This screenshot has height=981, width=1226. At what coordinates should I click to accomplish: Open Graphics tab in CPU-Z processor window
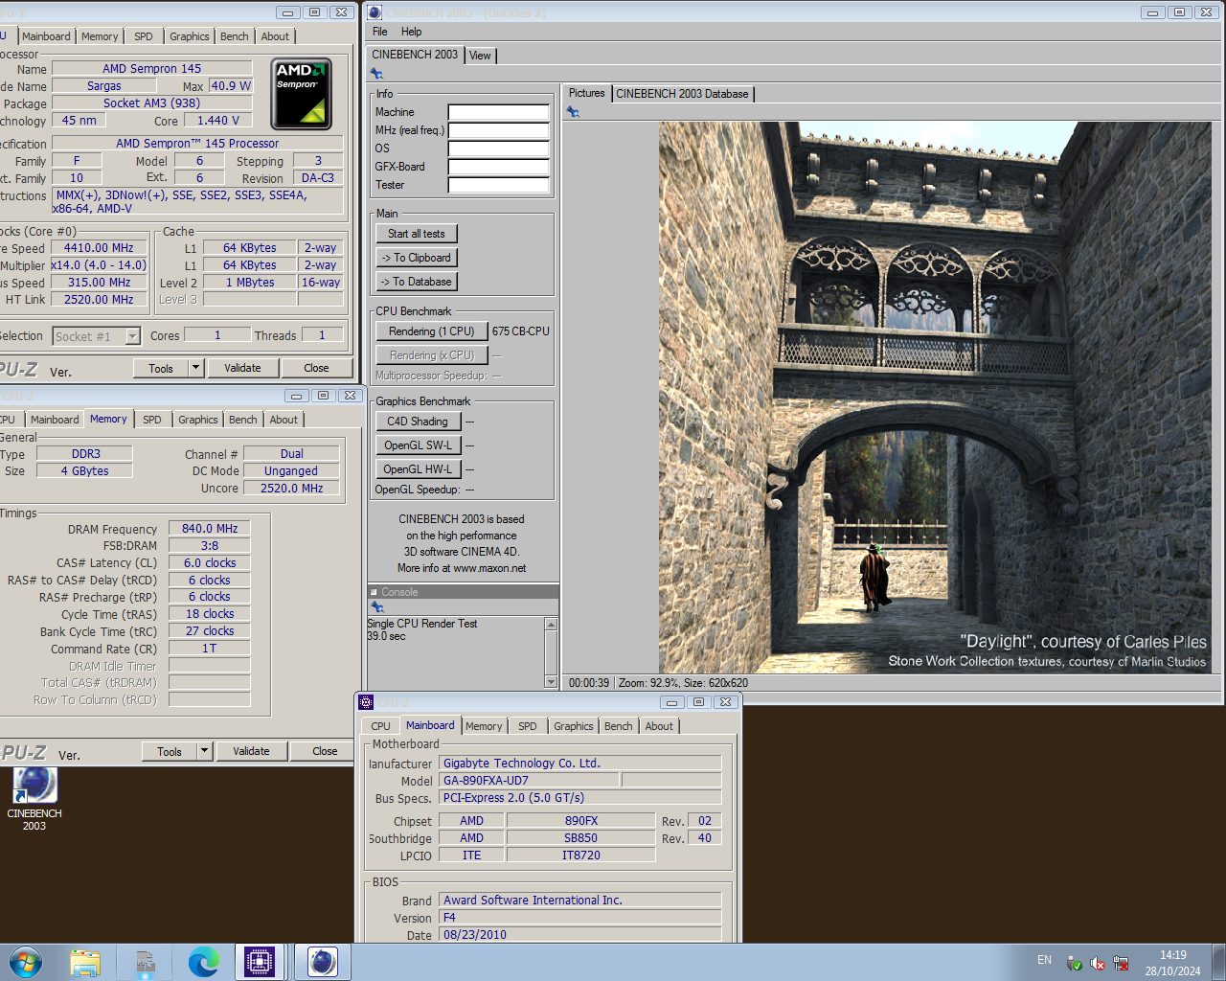click(190, 36)
